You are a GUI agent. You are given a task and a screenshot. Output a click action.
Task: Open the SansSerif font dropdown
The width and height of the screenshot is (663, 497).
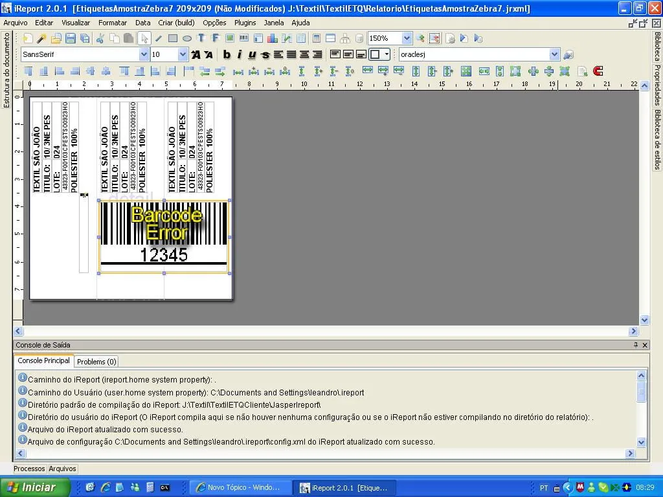click(x=144, y=55)
